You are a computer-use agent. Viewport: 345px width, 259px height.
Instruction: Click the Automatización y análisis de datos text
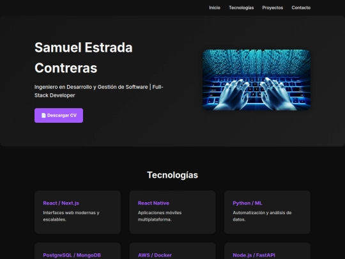(x=262, y=216)
